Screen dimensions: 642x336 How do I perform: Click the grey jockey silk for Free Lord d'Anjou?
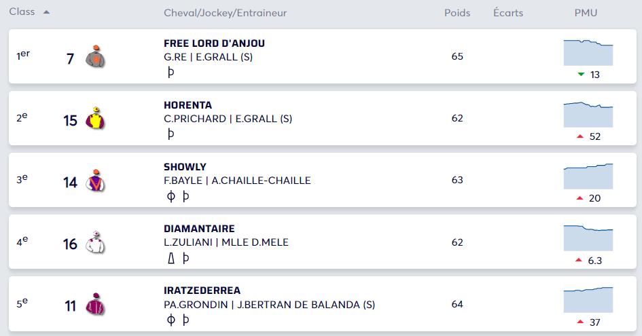95,57
